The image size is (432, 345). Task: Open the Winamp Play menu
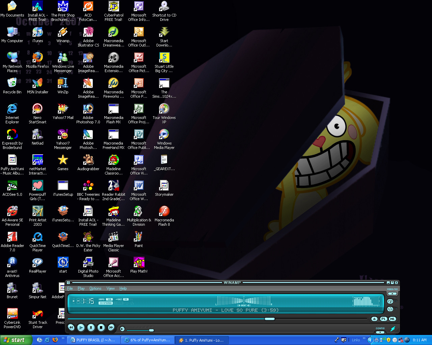(x=81, y=288)
